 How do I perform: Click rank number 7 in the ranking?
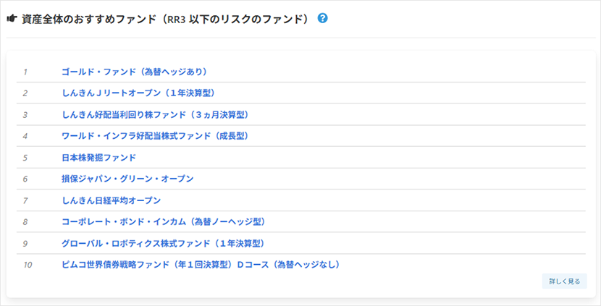point(25,200)
